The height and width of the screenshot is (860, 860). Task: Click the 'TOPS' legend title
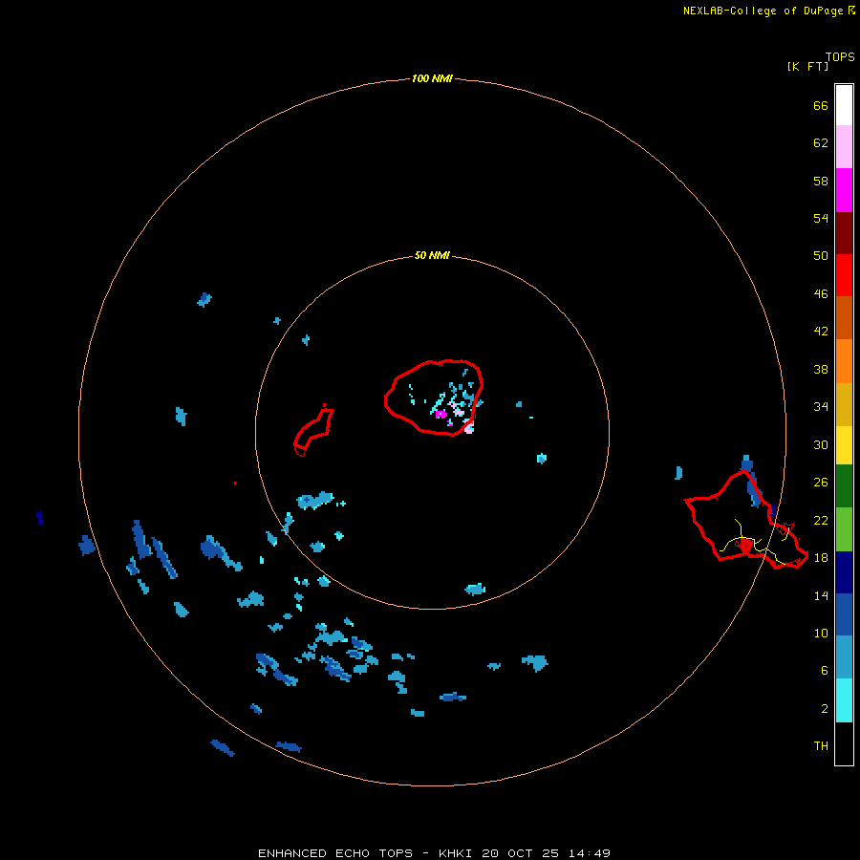click(x=840, y=57)
